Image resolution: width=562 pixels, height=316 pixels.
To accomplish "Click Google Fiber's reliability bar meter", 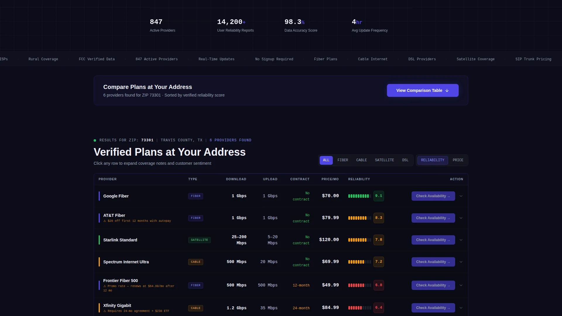I will coord(359,196).
